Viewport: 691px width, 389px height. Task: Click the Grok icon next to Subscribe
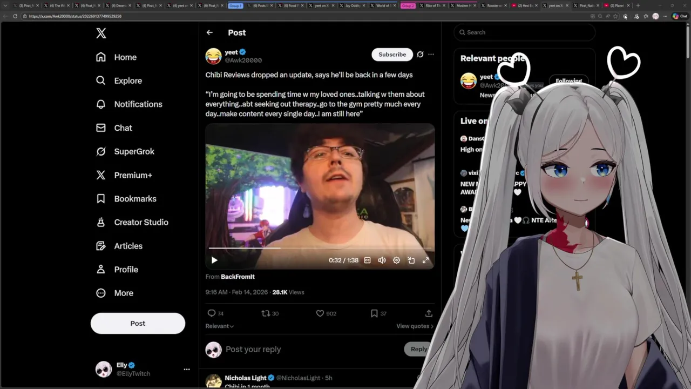420,55
